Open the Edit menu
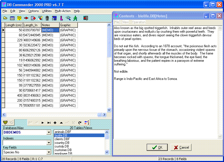224x162 pixels. click(13, 11)
